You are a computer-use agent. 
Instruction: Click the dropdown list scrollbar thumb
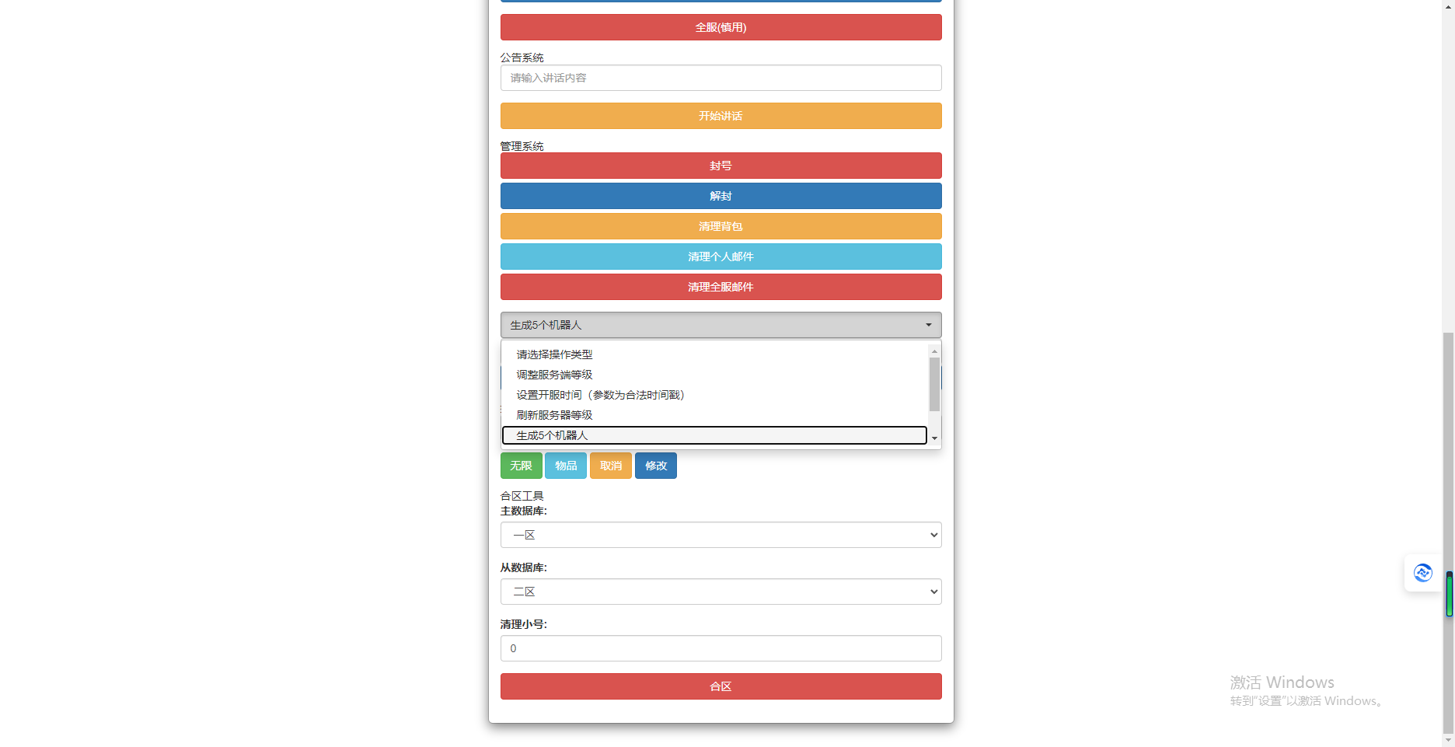coord(934,384)
